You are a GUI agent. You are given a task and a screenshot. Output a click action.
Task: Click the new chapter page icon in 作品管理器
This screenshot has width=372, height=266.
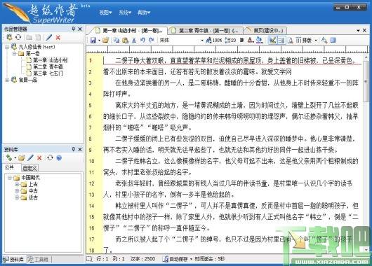(38, 37)
